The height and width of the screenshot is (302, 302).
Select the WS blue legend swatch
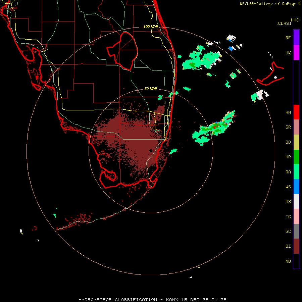296,187
